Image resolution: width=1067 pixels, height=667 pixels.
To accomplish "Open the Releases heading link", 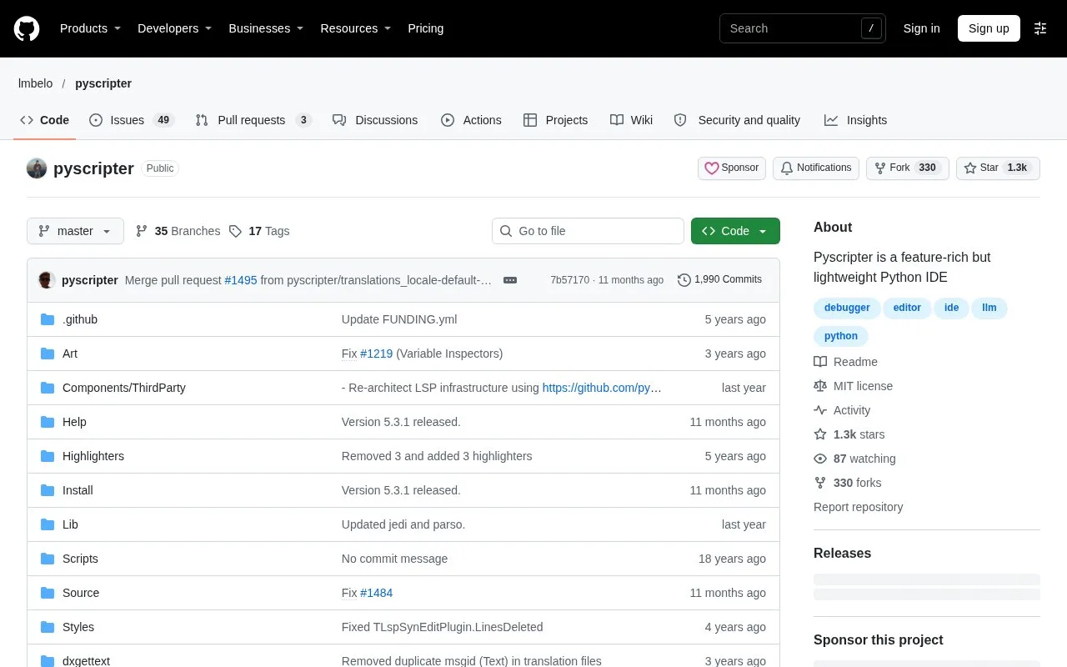I will pyautogui.click(x=842, y=553).
